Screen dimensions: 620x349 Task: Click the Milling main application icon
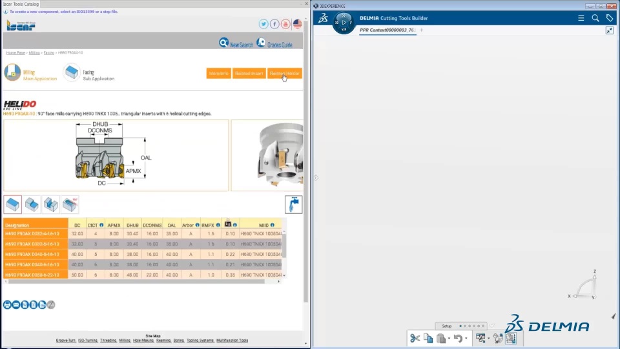coord(12,72)
